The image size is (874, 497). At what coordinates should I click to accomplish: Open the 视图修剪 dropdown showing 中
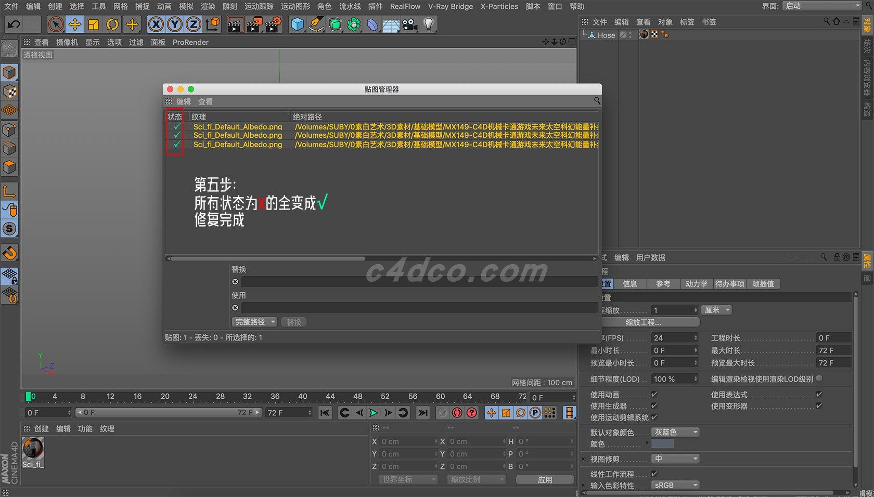pos(675,459)
